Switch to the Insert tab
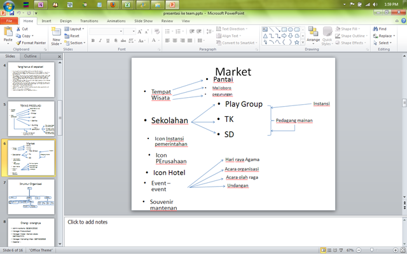Screen dimensions: 407x254 coord(46,21)
